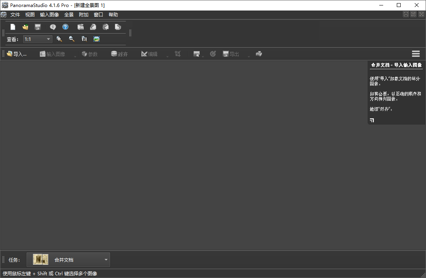This screenshot has height=278, width=426.
Task: Click the title bar application icon
Action: pos(5,5)
